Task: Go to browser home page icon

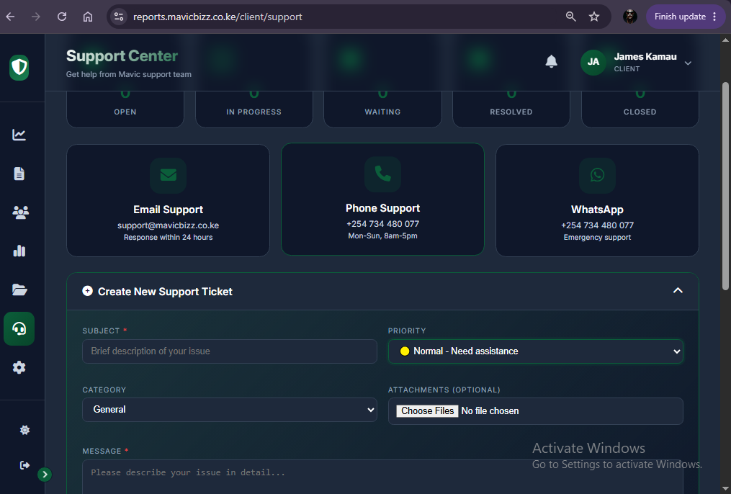Action: point(88,17)
